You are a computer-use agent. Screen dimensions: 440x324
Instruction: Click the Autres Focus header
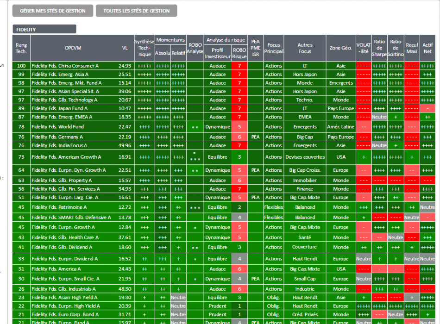[x=305, y=48]
